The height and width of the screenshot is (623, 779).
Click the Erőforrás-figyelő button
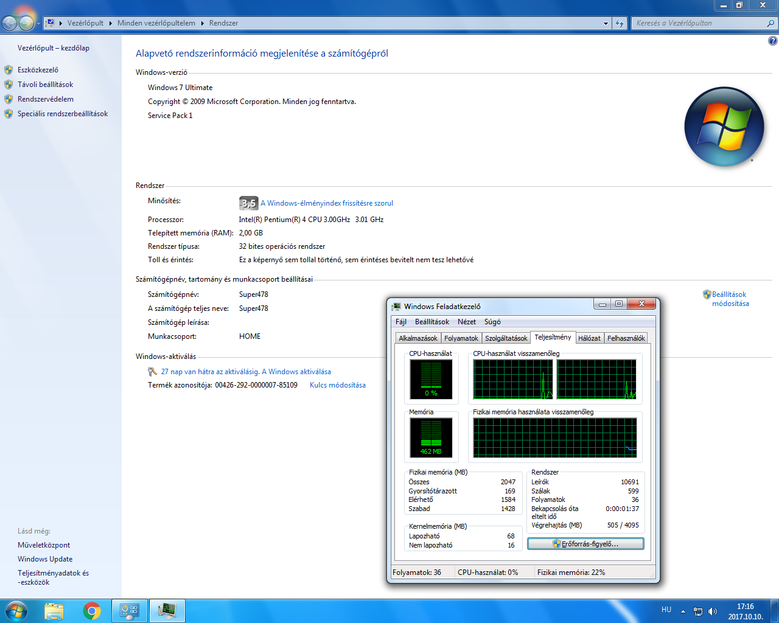585,544
